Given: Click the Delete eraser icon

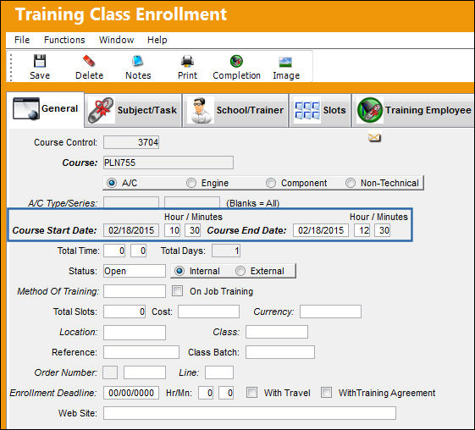Looking at the screenshot, I should [x=89, y=61].
